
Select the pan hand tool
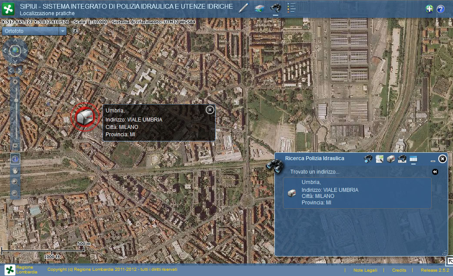point(15,171)
